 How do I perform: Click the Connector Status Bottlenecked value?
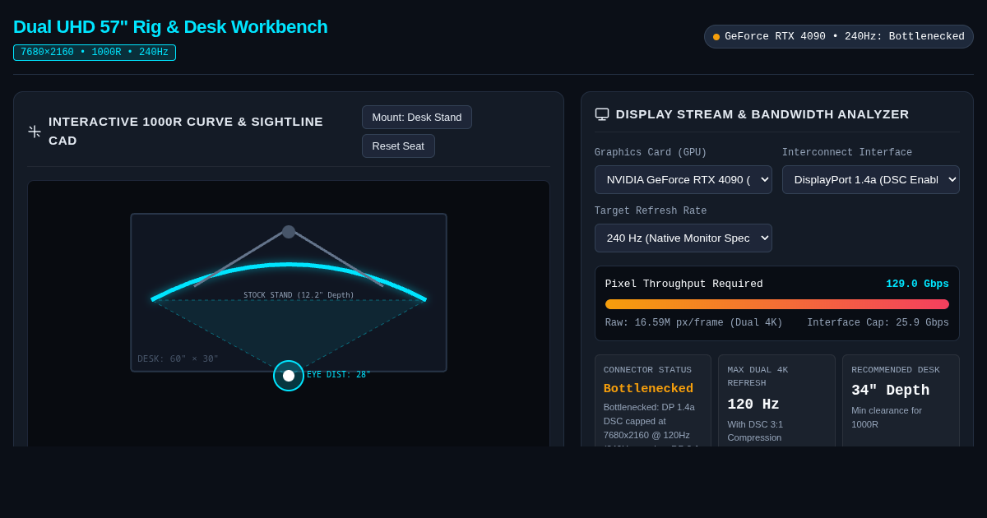click(x=648, y=389)
